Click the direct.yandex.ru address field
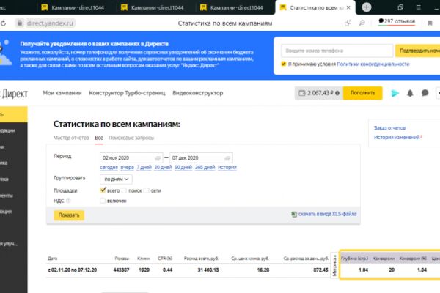Screen dimensions: 440x293 [x=50, y=23]
